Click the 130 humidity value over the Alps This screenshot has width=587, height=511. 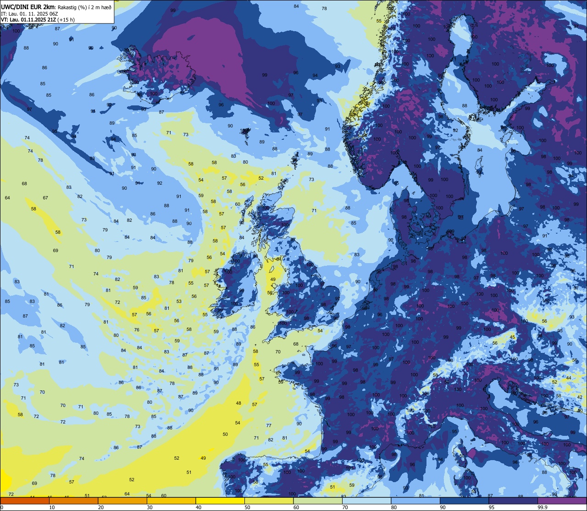click(x=458, y=390)
